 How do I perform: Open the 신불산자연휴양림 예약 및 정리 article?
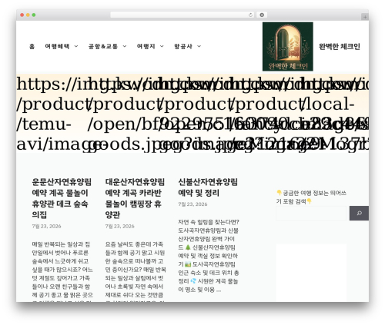tap(208, 187)
